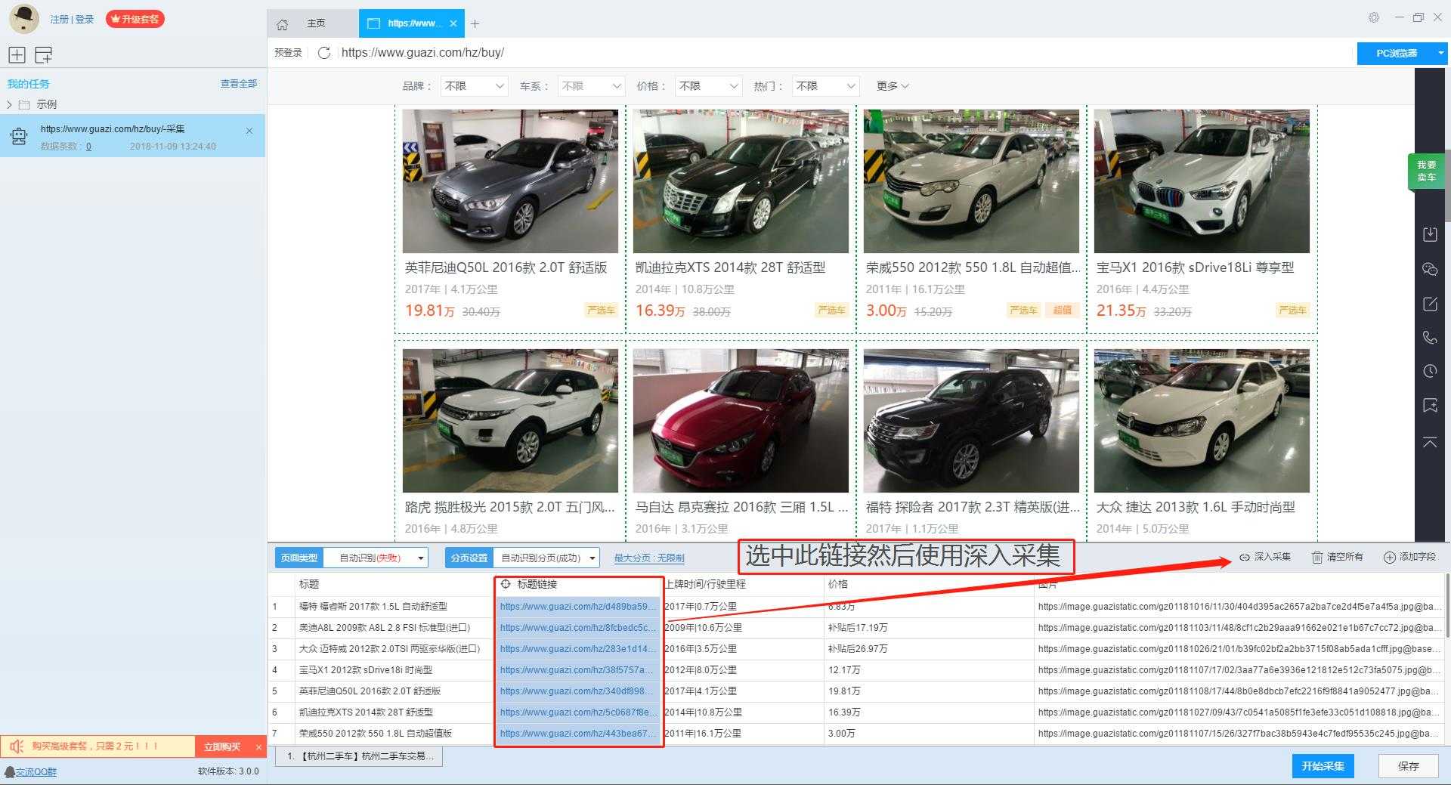Click the 交流QQ群 link
Viewport: 1451px width, 785px height.
point(36,772)
